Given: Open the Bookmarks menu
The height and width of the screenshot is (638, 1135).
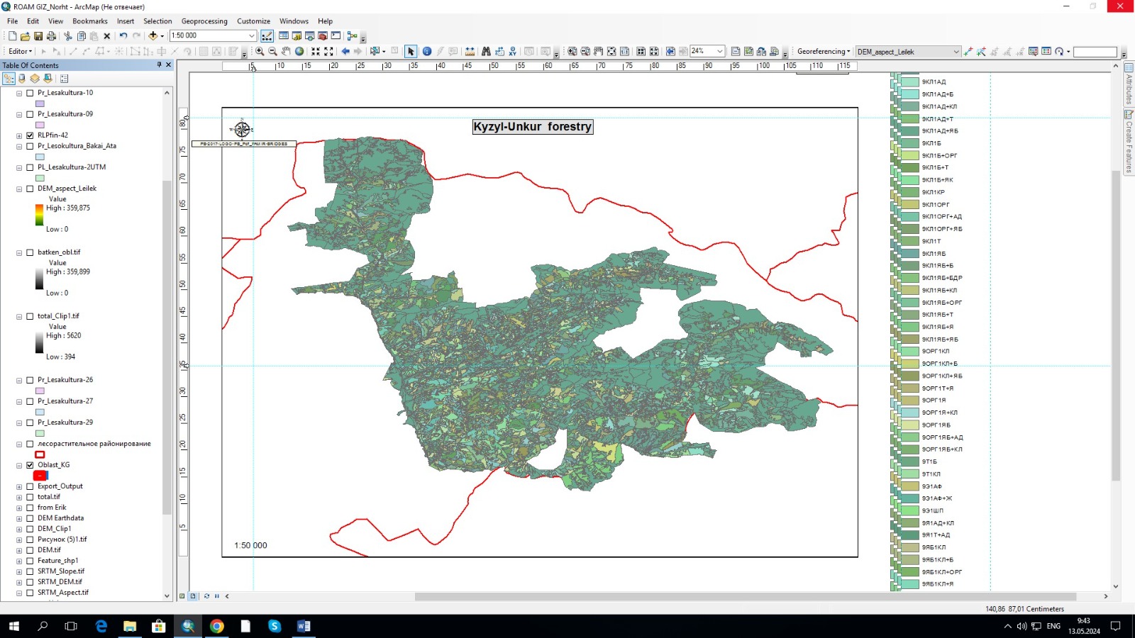Looking at the screenshot, I should pos(90,21).
